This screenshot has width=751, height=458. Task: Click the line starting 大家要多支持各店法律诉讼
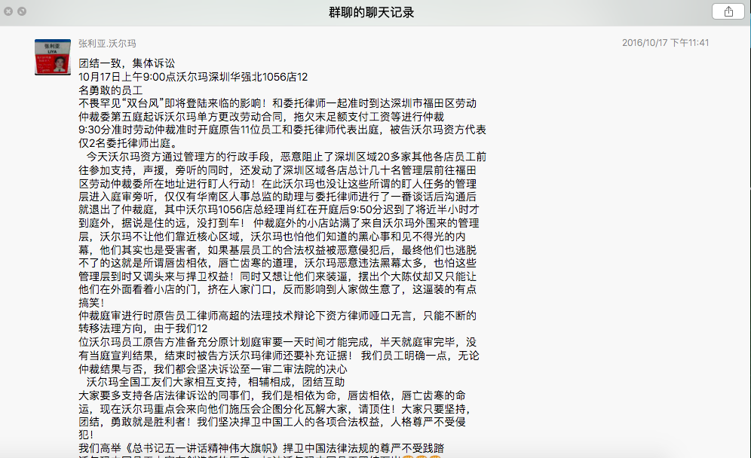(x=272, y=395)
